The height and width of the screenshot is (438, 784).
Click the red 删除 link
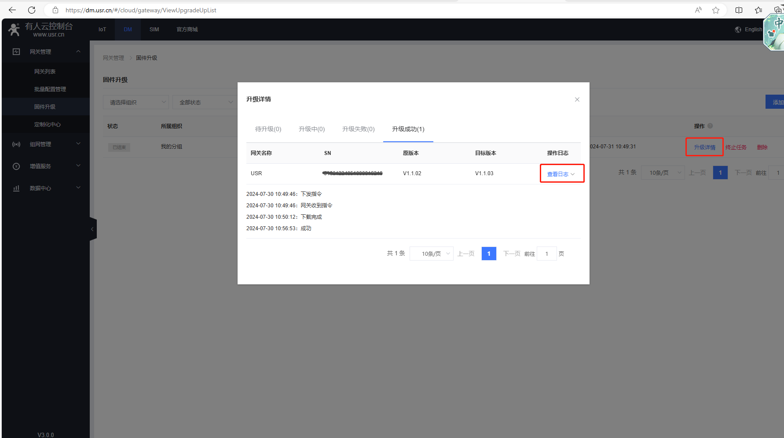762,147
